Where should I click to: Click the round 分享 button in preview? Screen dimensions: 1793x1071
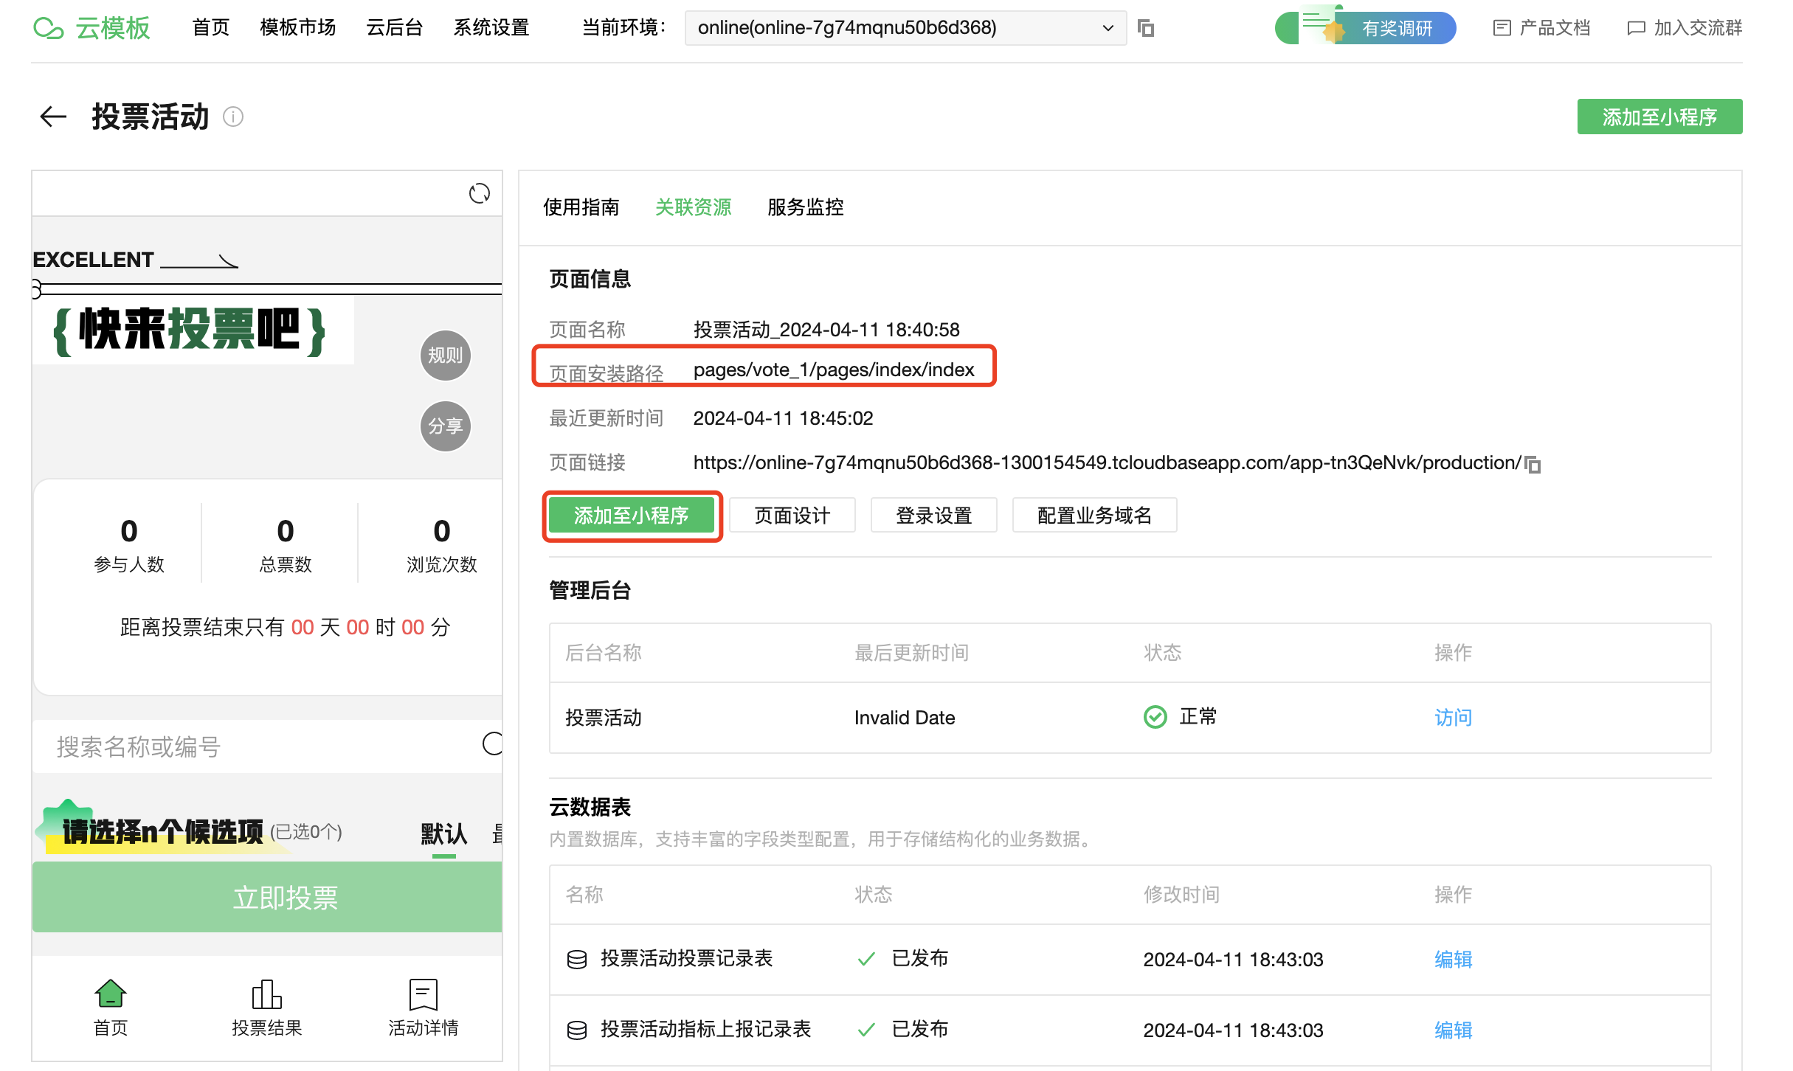445,426
